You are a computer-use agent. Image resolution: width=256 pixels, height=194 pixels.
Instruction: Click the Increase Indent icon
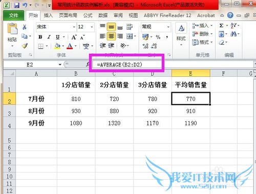coord(111,46)
